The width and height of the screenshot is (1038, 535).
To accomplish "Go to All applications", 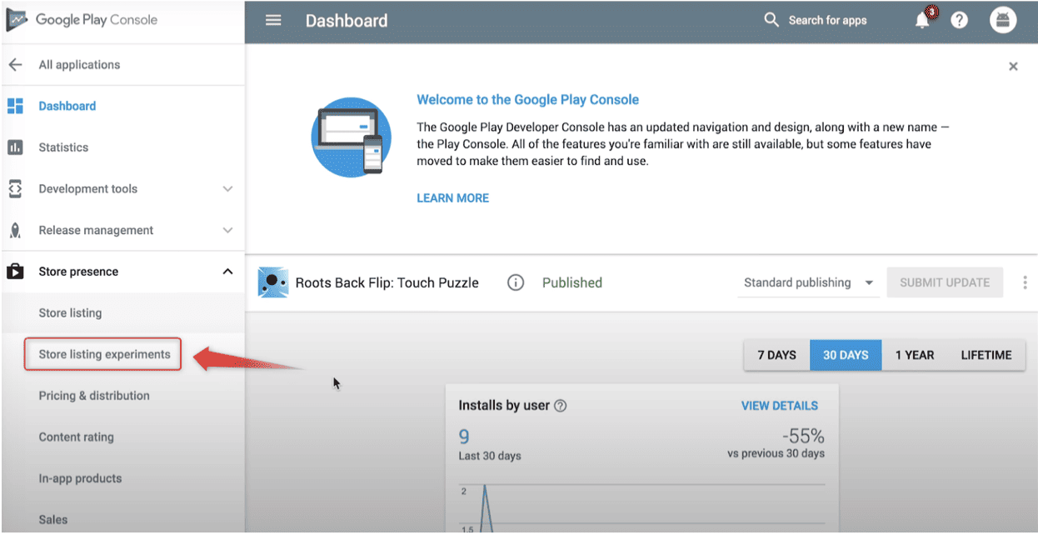I will point(79,64).
